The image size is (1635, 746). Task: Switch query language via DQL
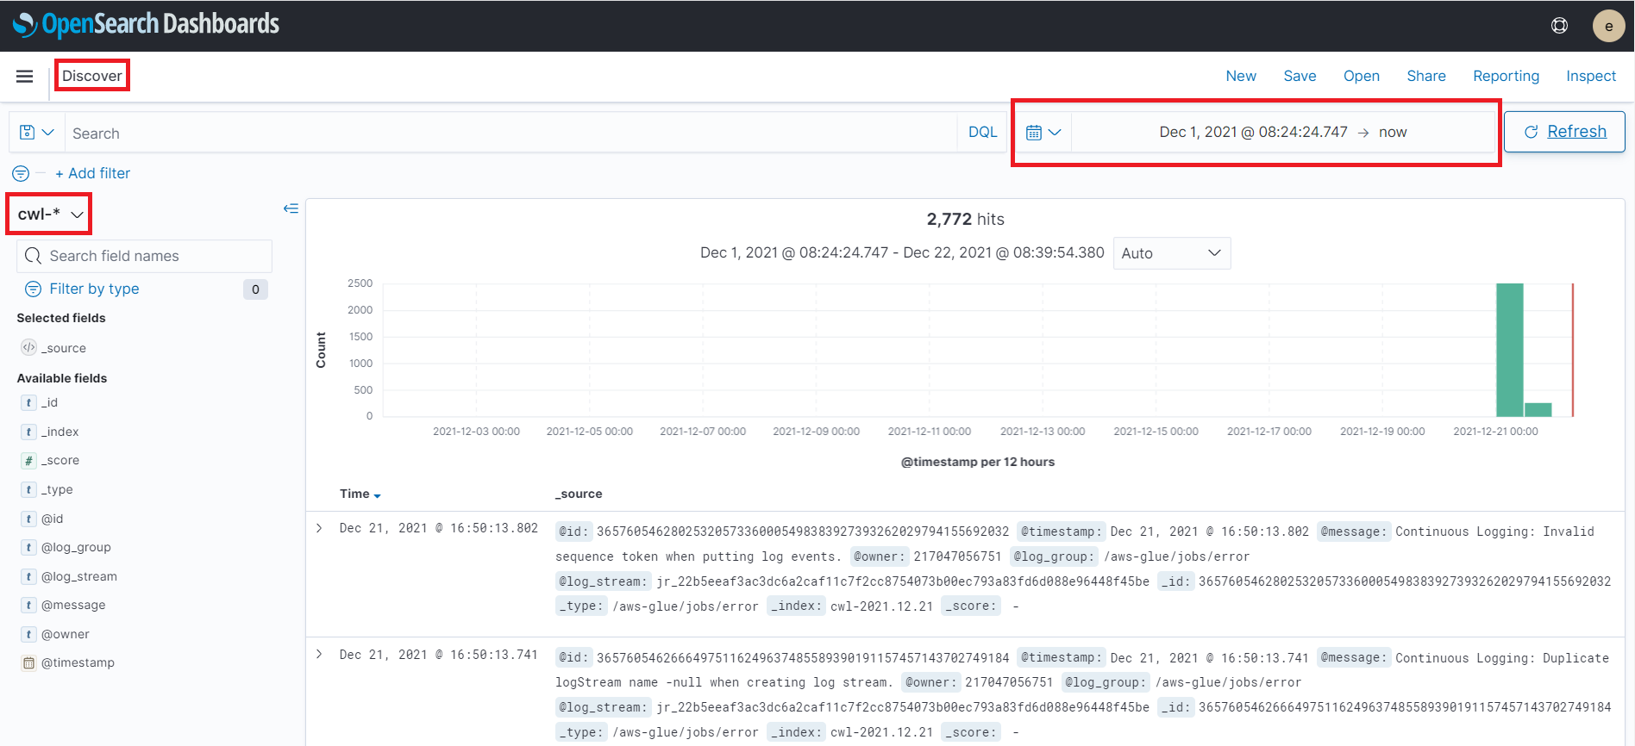pos(982,133)
